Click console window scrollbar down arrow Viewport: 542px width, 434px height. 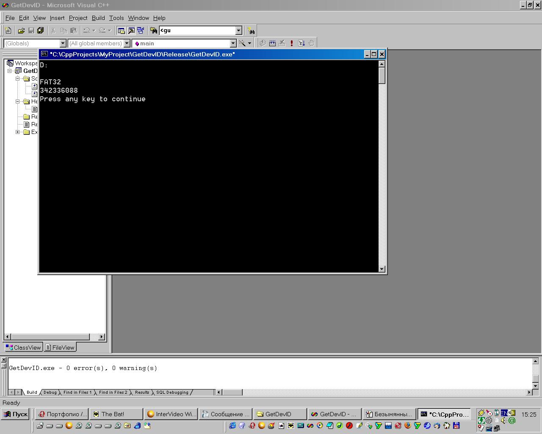coord(382,269)
